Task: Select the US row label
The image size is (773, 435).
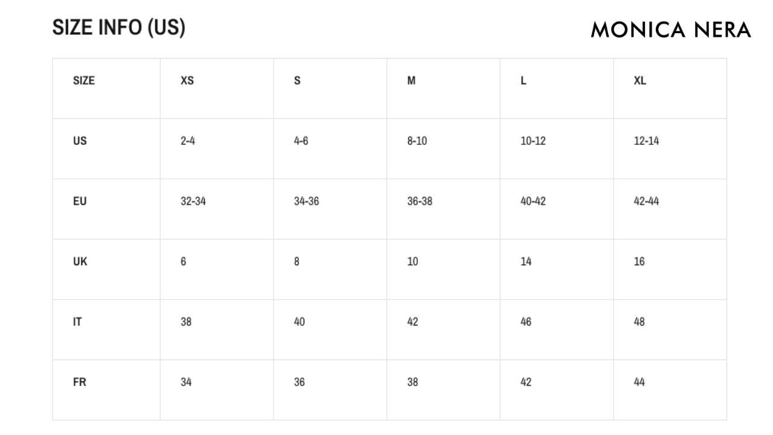Action: (x=80, y=141)
